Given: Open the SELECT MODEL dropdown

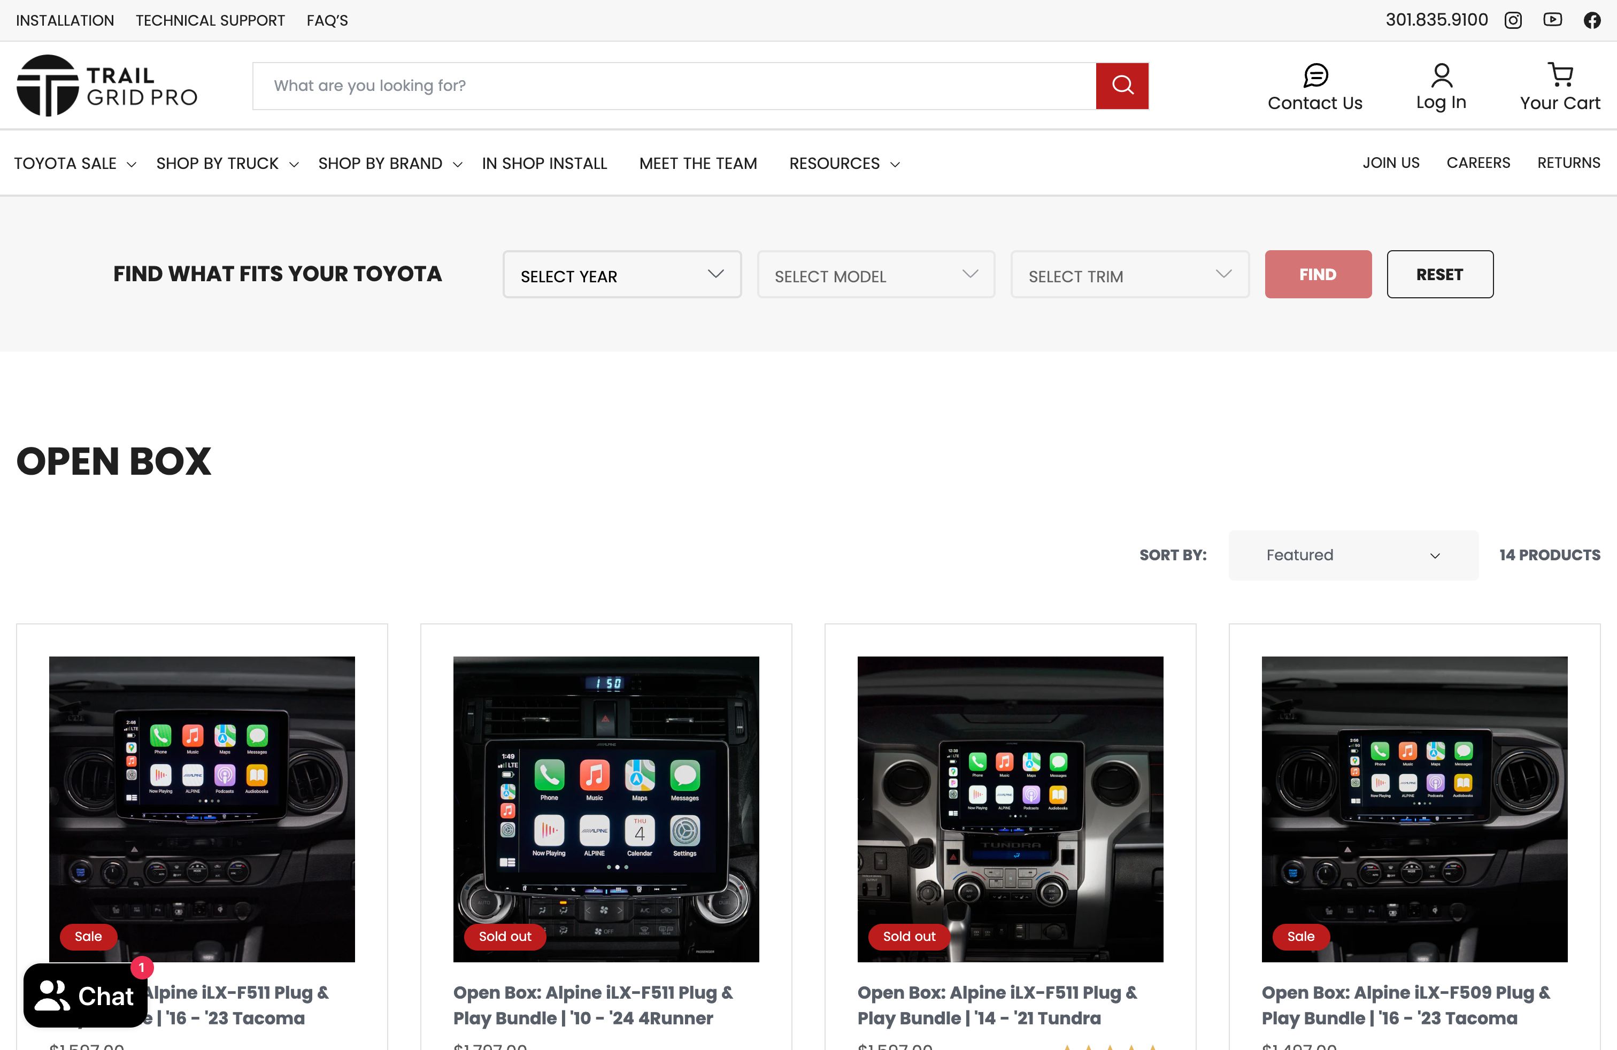Looking at the screenshot, I should 875,274.
